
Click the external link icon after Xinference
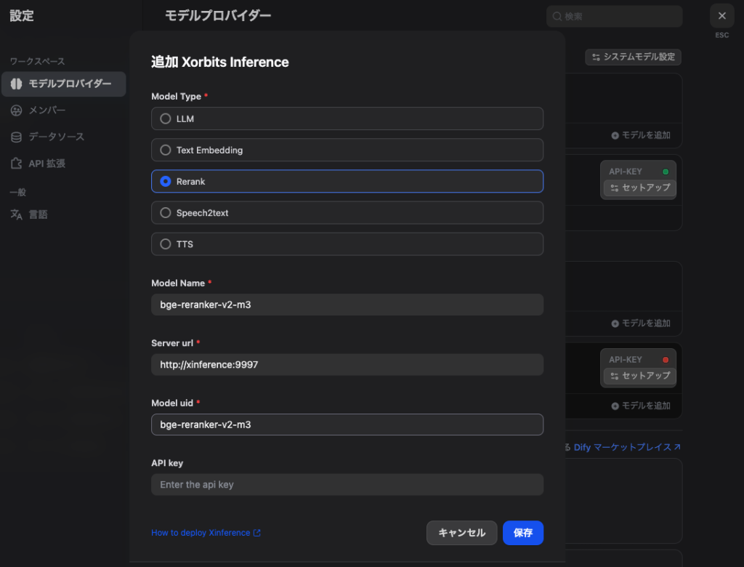[x=256, y=533]
